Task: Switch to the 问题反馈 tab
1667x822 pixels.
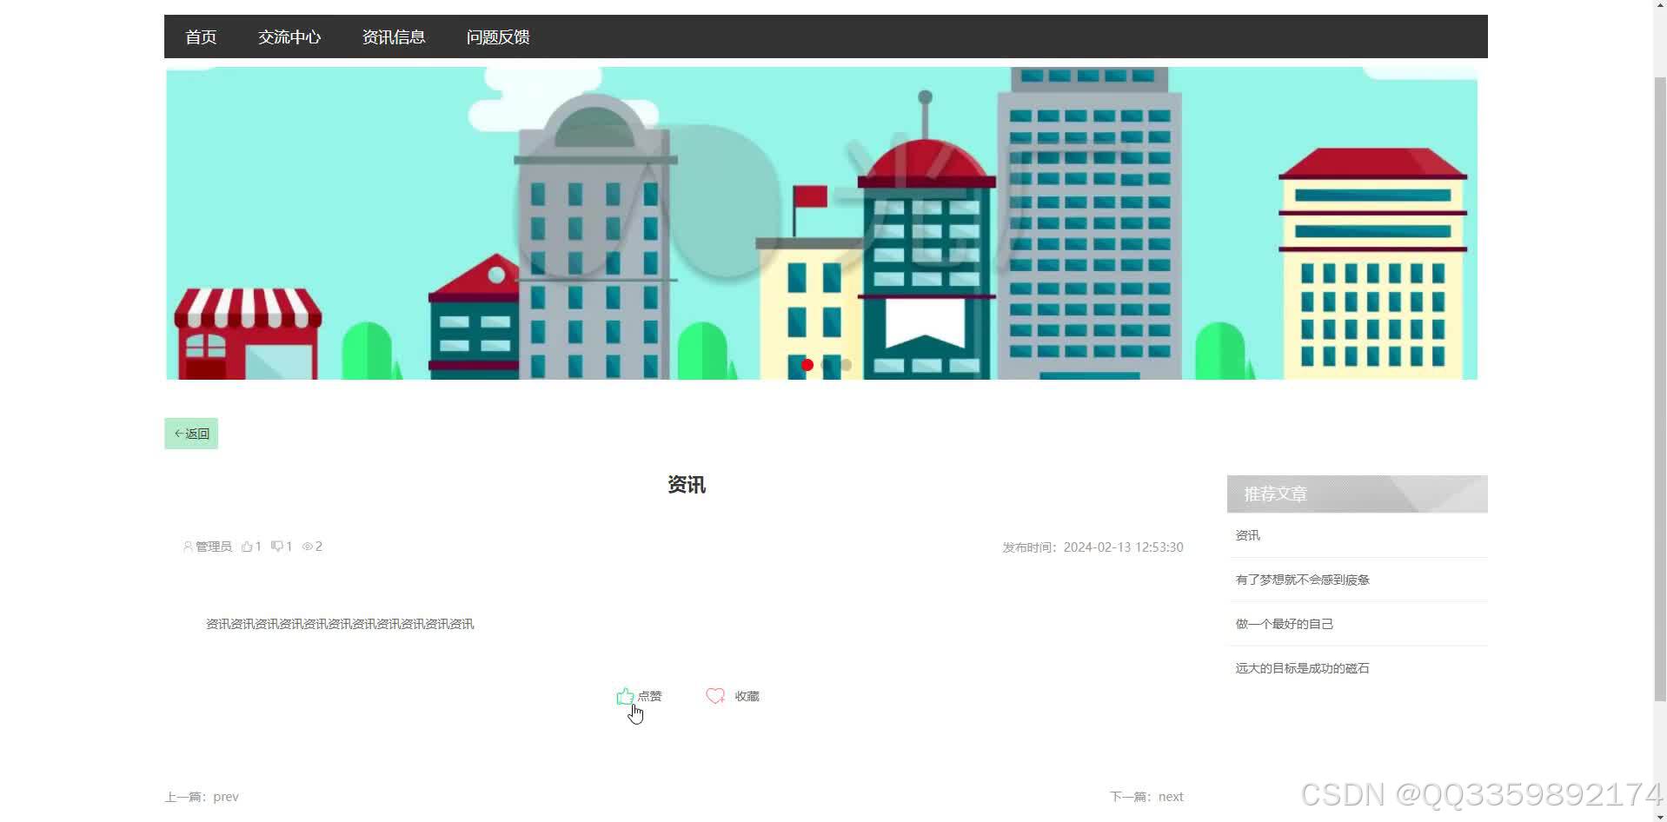Action: click(497, 36)
